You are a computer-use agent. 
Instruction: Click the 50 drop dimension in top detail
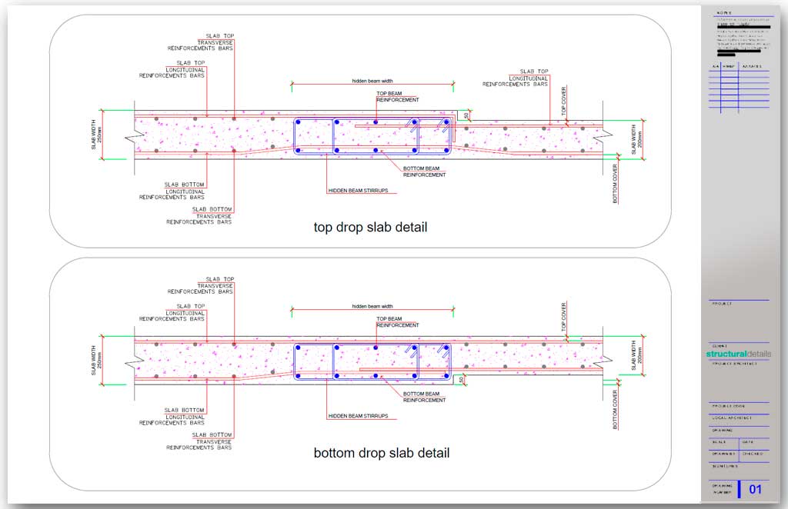[x=466, y=115]
